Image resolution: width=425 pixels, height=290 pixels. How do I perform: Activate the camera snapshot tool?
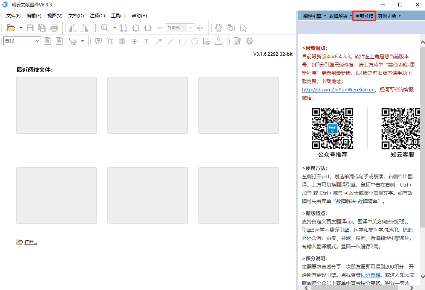pyautogui.click(x=230, y=28)
